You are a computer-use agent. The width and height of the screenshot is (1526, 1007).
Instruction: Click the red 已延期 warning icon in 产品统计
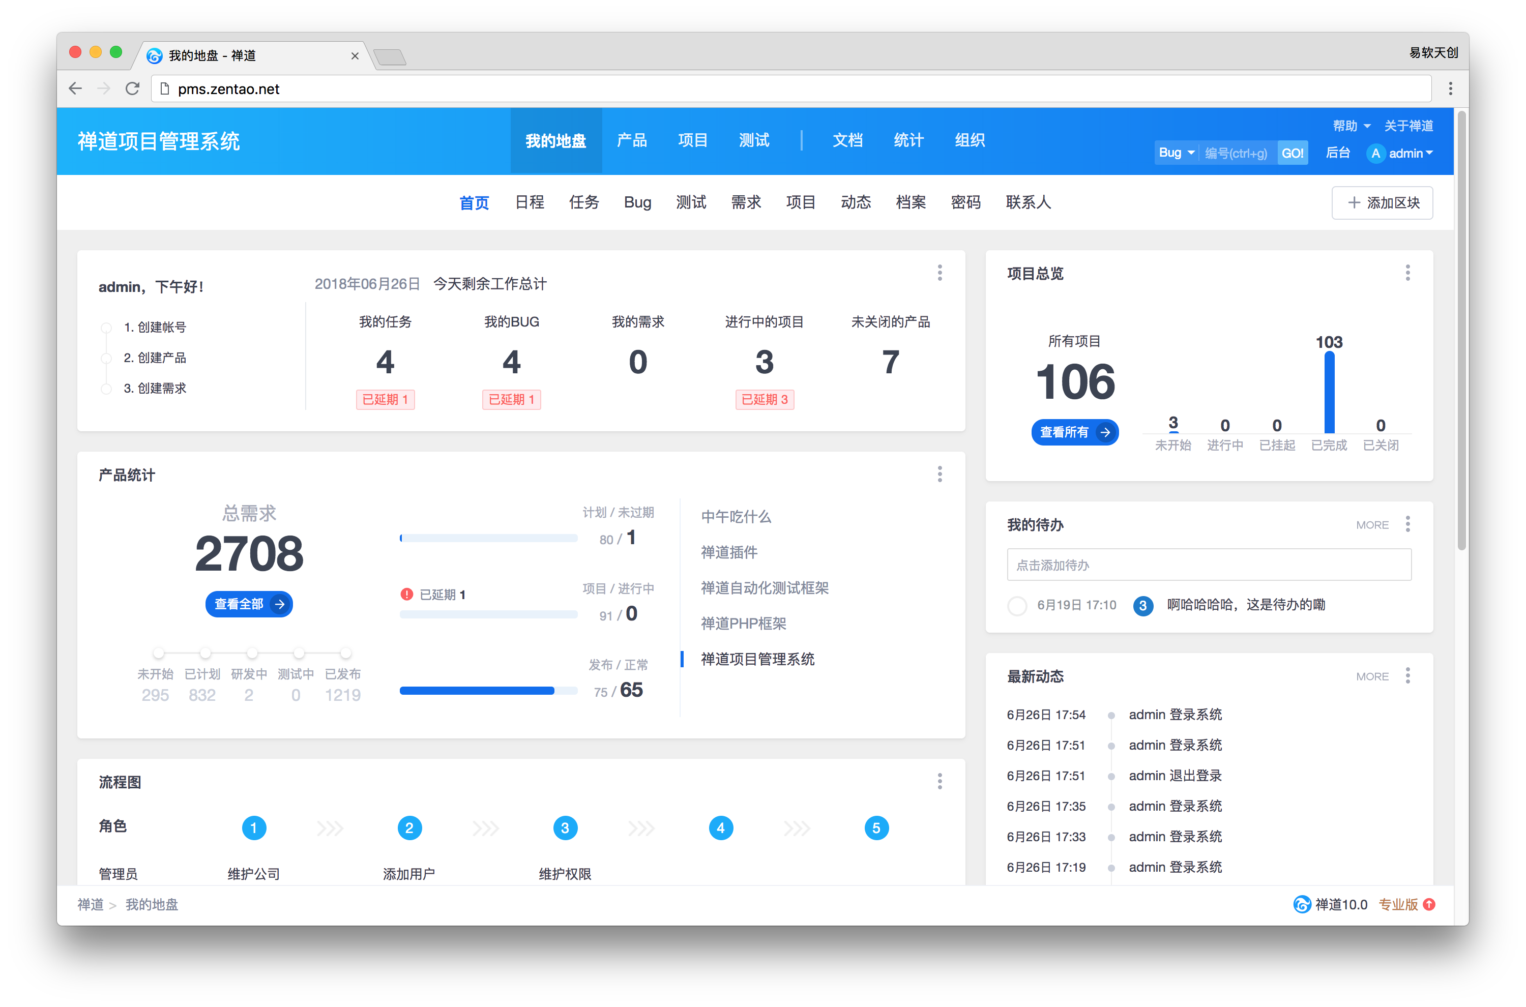tap(406, 594)
